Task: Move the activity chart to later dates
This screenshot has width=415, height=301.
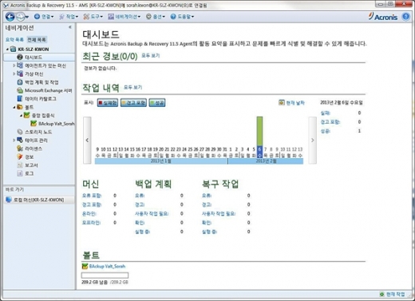Action: [x=313, y=140]
